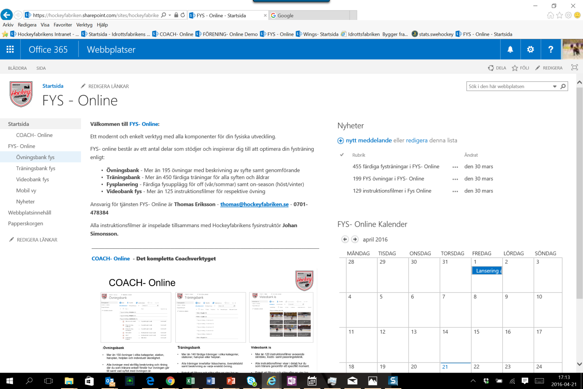The width and height of the screenshot is (583, 389).
Task: Sort news list by Ändrat column
Action: pos(471,155)
